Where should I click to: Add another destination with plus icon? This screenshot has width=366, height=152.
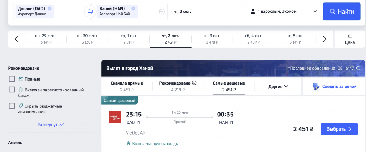pos(162,11)
